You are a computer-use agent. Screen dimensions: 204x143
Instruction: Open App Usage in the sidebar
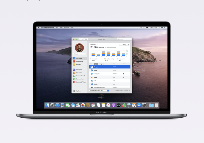point(79,58)
